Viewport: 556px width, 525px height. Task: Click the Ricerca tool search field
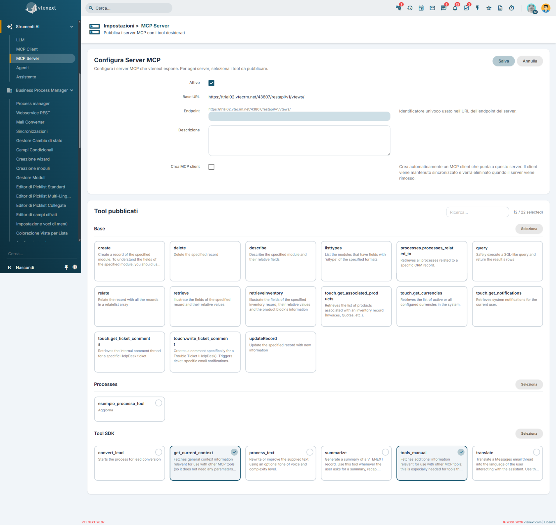[477, 212]
